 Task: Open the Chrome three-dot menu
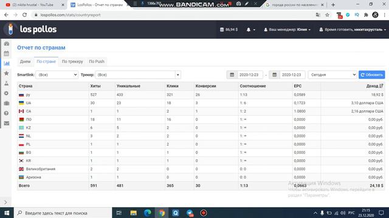[x=385, y=15]
